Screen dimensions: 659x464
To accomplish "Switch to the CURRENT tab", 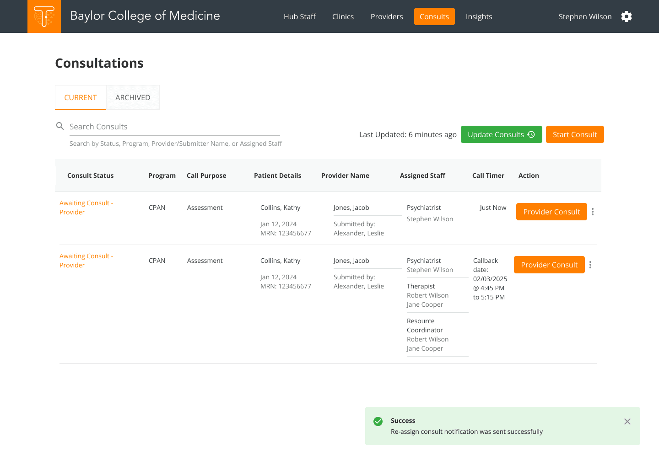I will (x=81, y=97).
